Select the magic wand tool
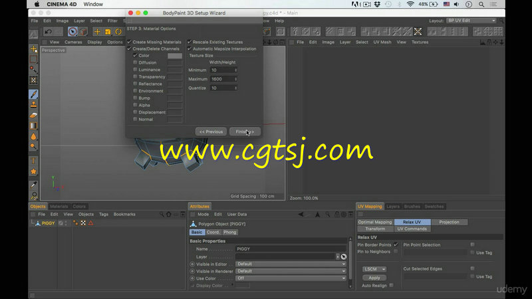This screenshot has height=299, width=532. (x=34, y=70)
